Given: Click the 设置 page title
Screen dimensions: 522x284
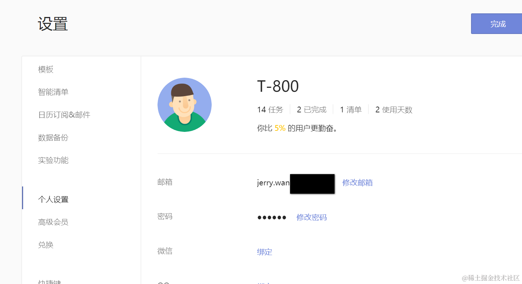Looking at the screenshot, I should pyautogui.click(x=53, y=24).
